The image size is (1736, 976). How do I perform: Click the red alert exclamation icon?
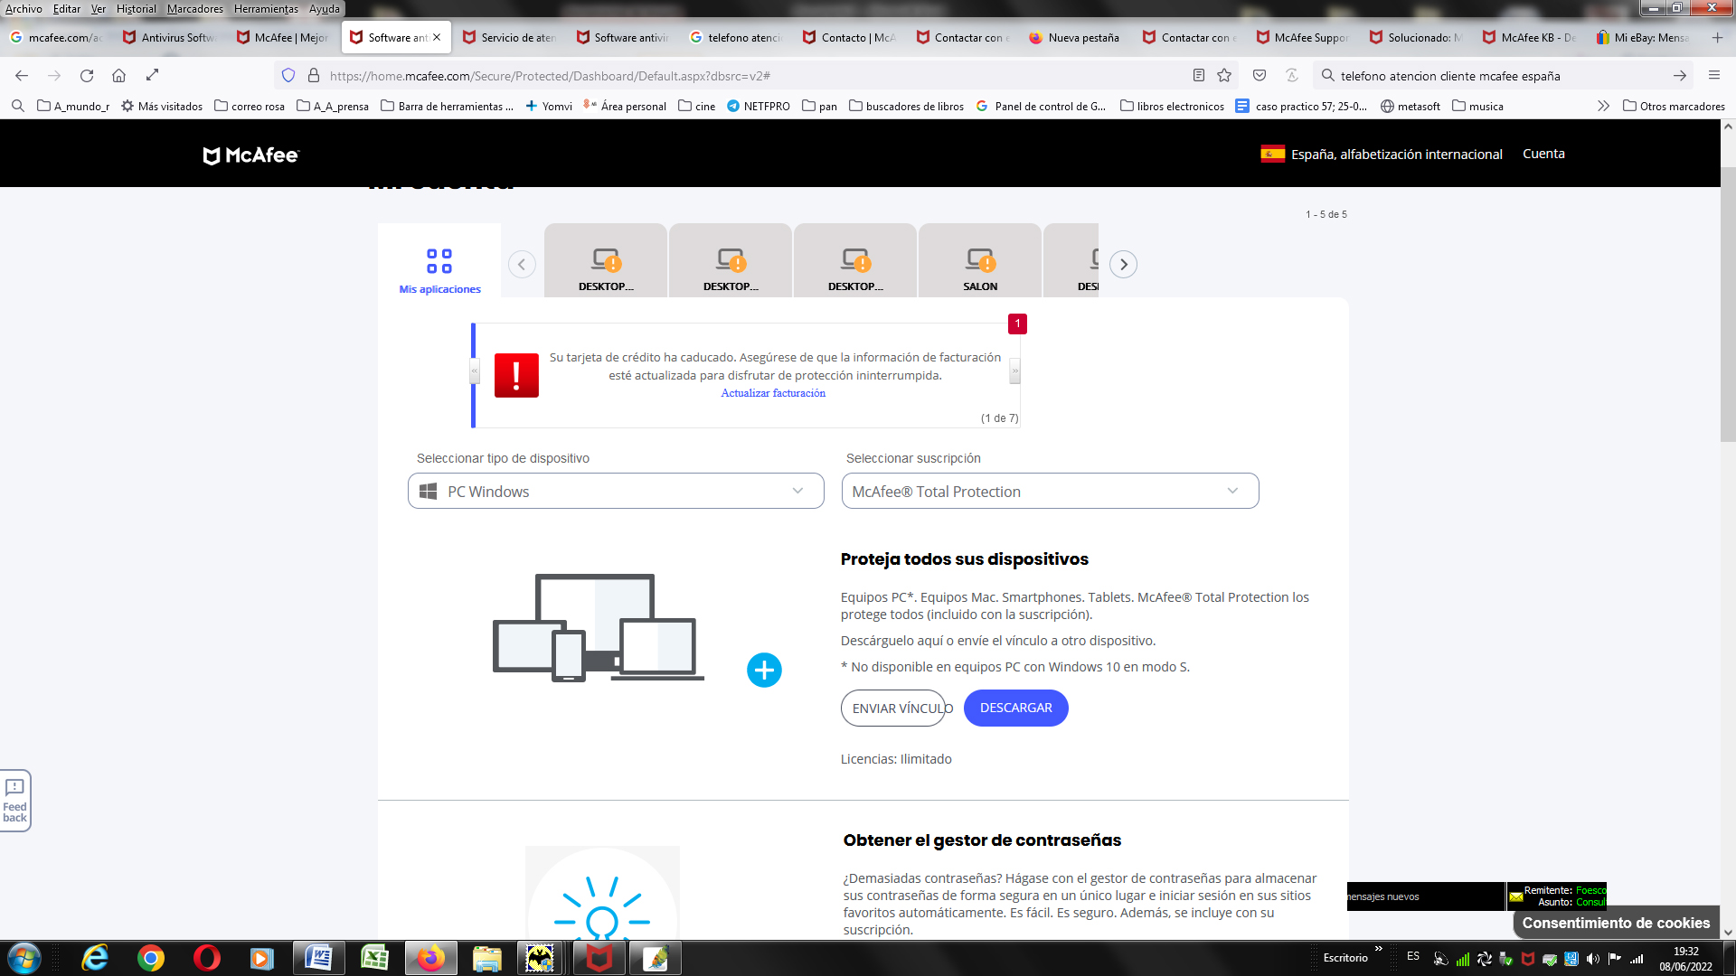coord(516,375)
